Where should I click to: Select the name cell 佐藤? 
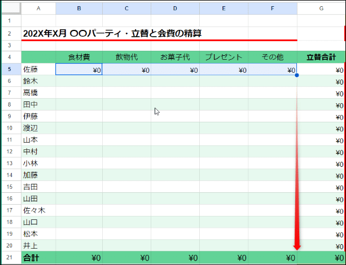(x=38, y=69)
